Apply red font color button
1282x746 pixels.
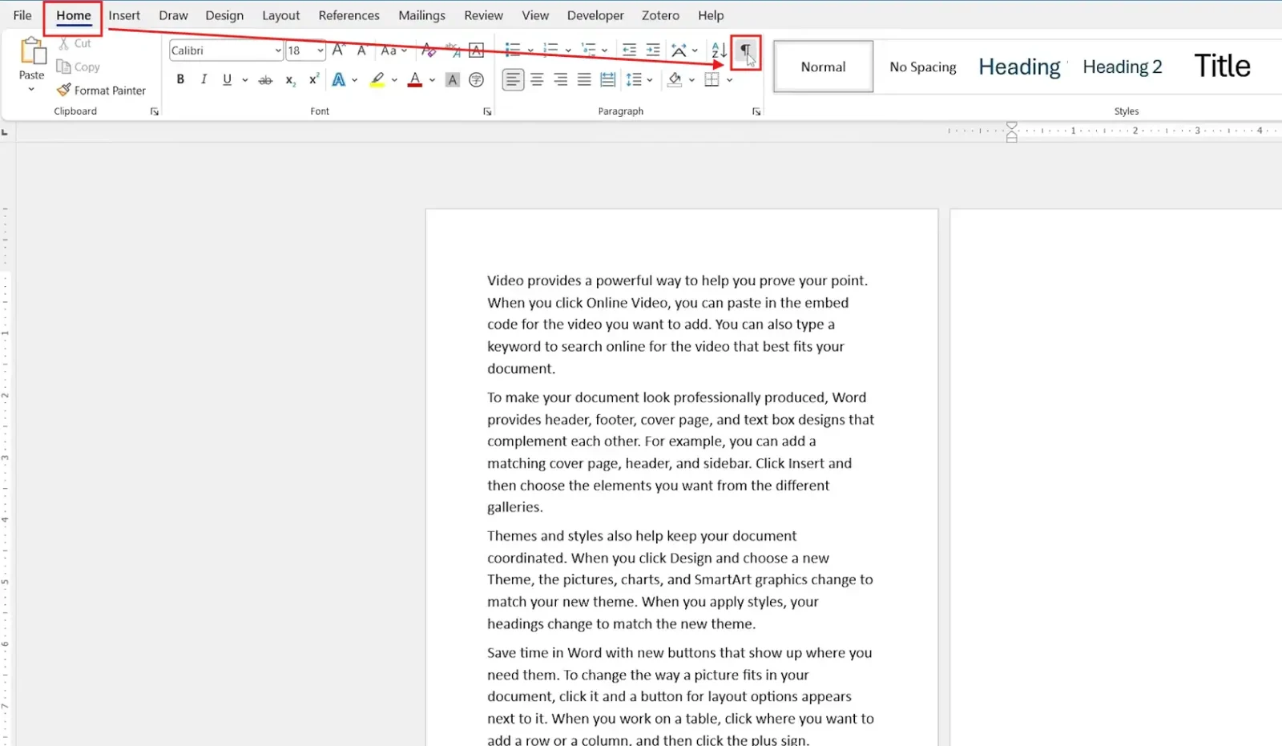pos(415,80)
